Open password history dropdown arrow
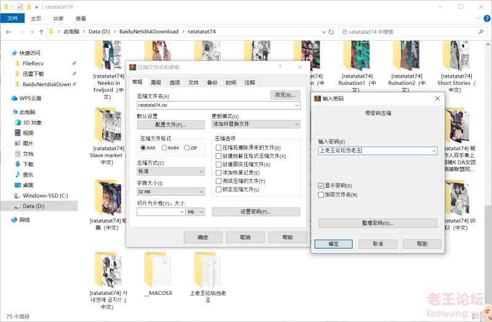492x322 pixels. 434,151
